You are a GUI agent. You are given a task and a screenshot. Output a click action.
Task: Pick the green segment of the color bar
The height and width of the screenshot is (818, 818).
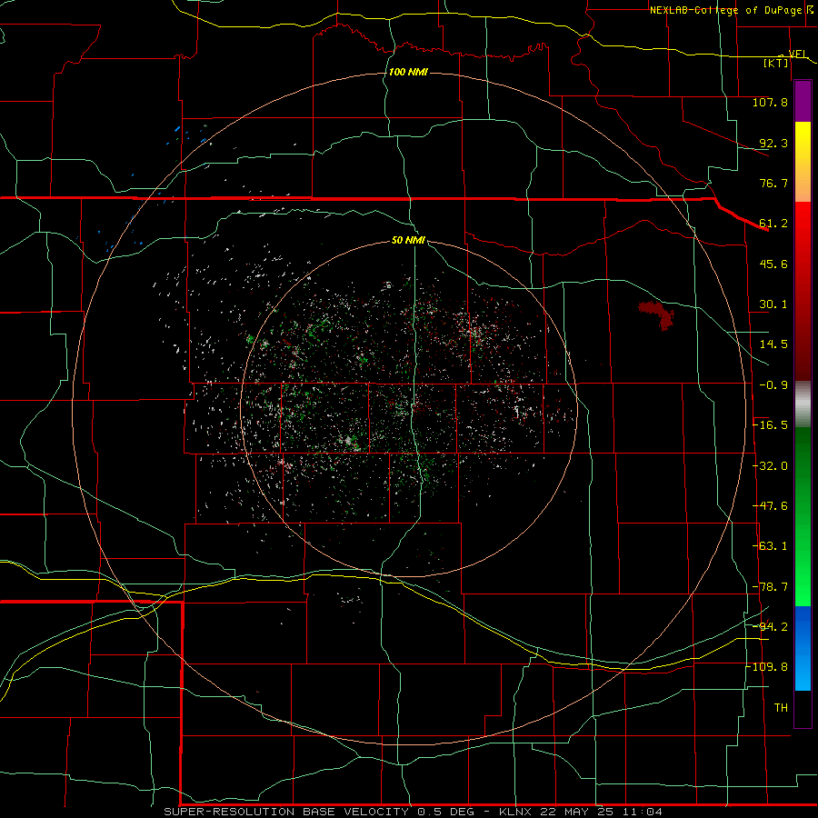[x=803, y=516]
